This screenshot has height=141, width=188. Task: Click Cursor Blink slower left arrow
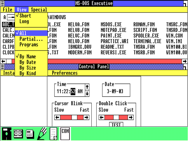click(x=57, y=117)
